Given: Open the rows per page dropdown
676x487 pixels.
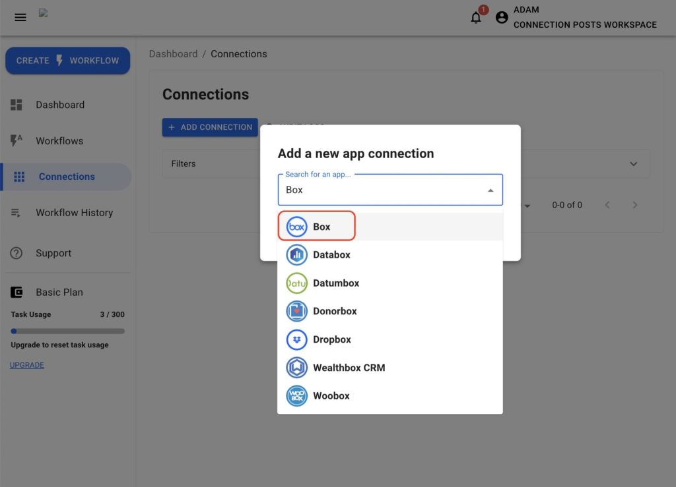Looking at the screenshot, I should point(527,206).
